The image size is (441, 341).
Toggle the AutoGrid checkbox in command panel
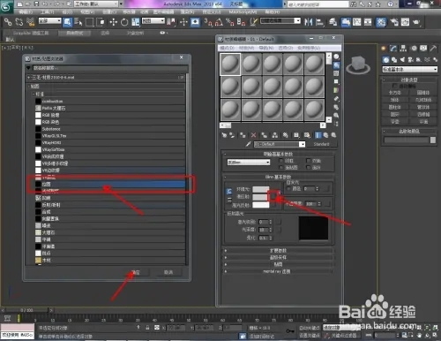[x=395, y=86]
